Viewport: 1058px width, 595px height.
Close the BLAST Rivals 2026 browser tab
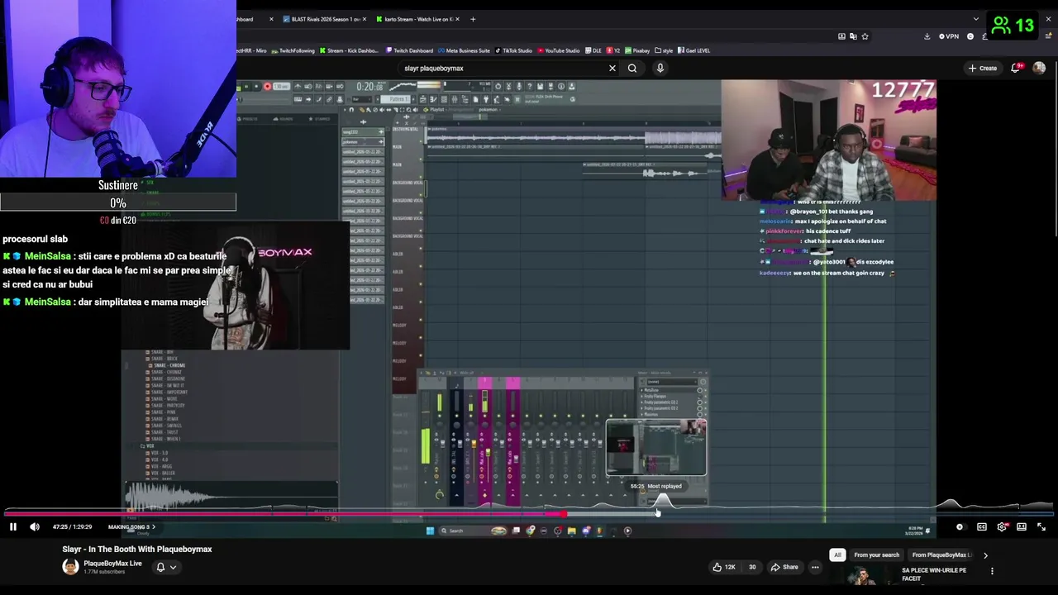[x=365, y=19]
